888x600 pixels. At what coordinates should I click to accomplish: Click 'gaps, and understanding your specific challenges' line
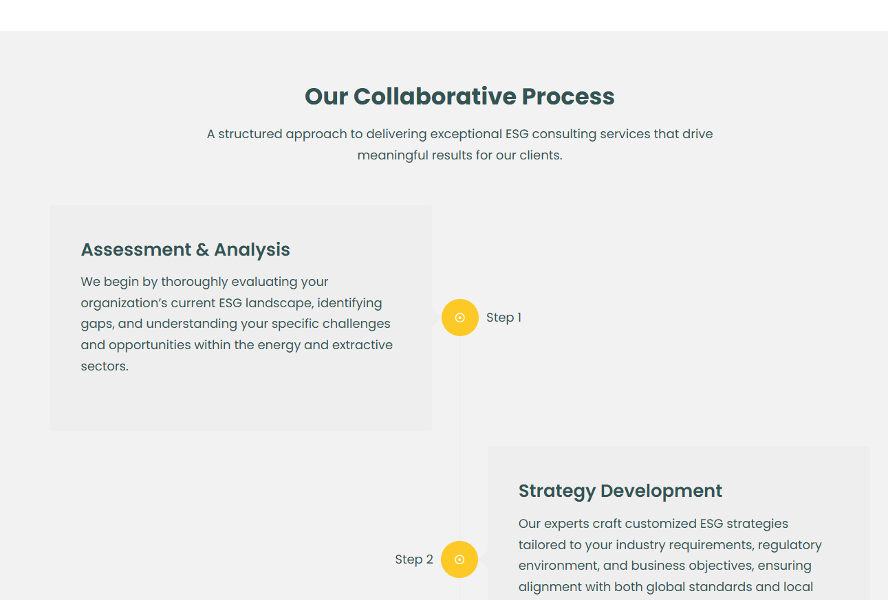235,324
